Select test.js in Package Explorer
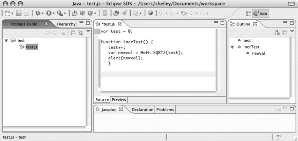The width and height of the screenshot is (298, 141). pos(31,47)
